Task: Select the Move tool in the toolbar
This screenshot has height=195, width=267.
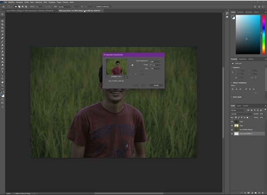Action: (3, 14)
